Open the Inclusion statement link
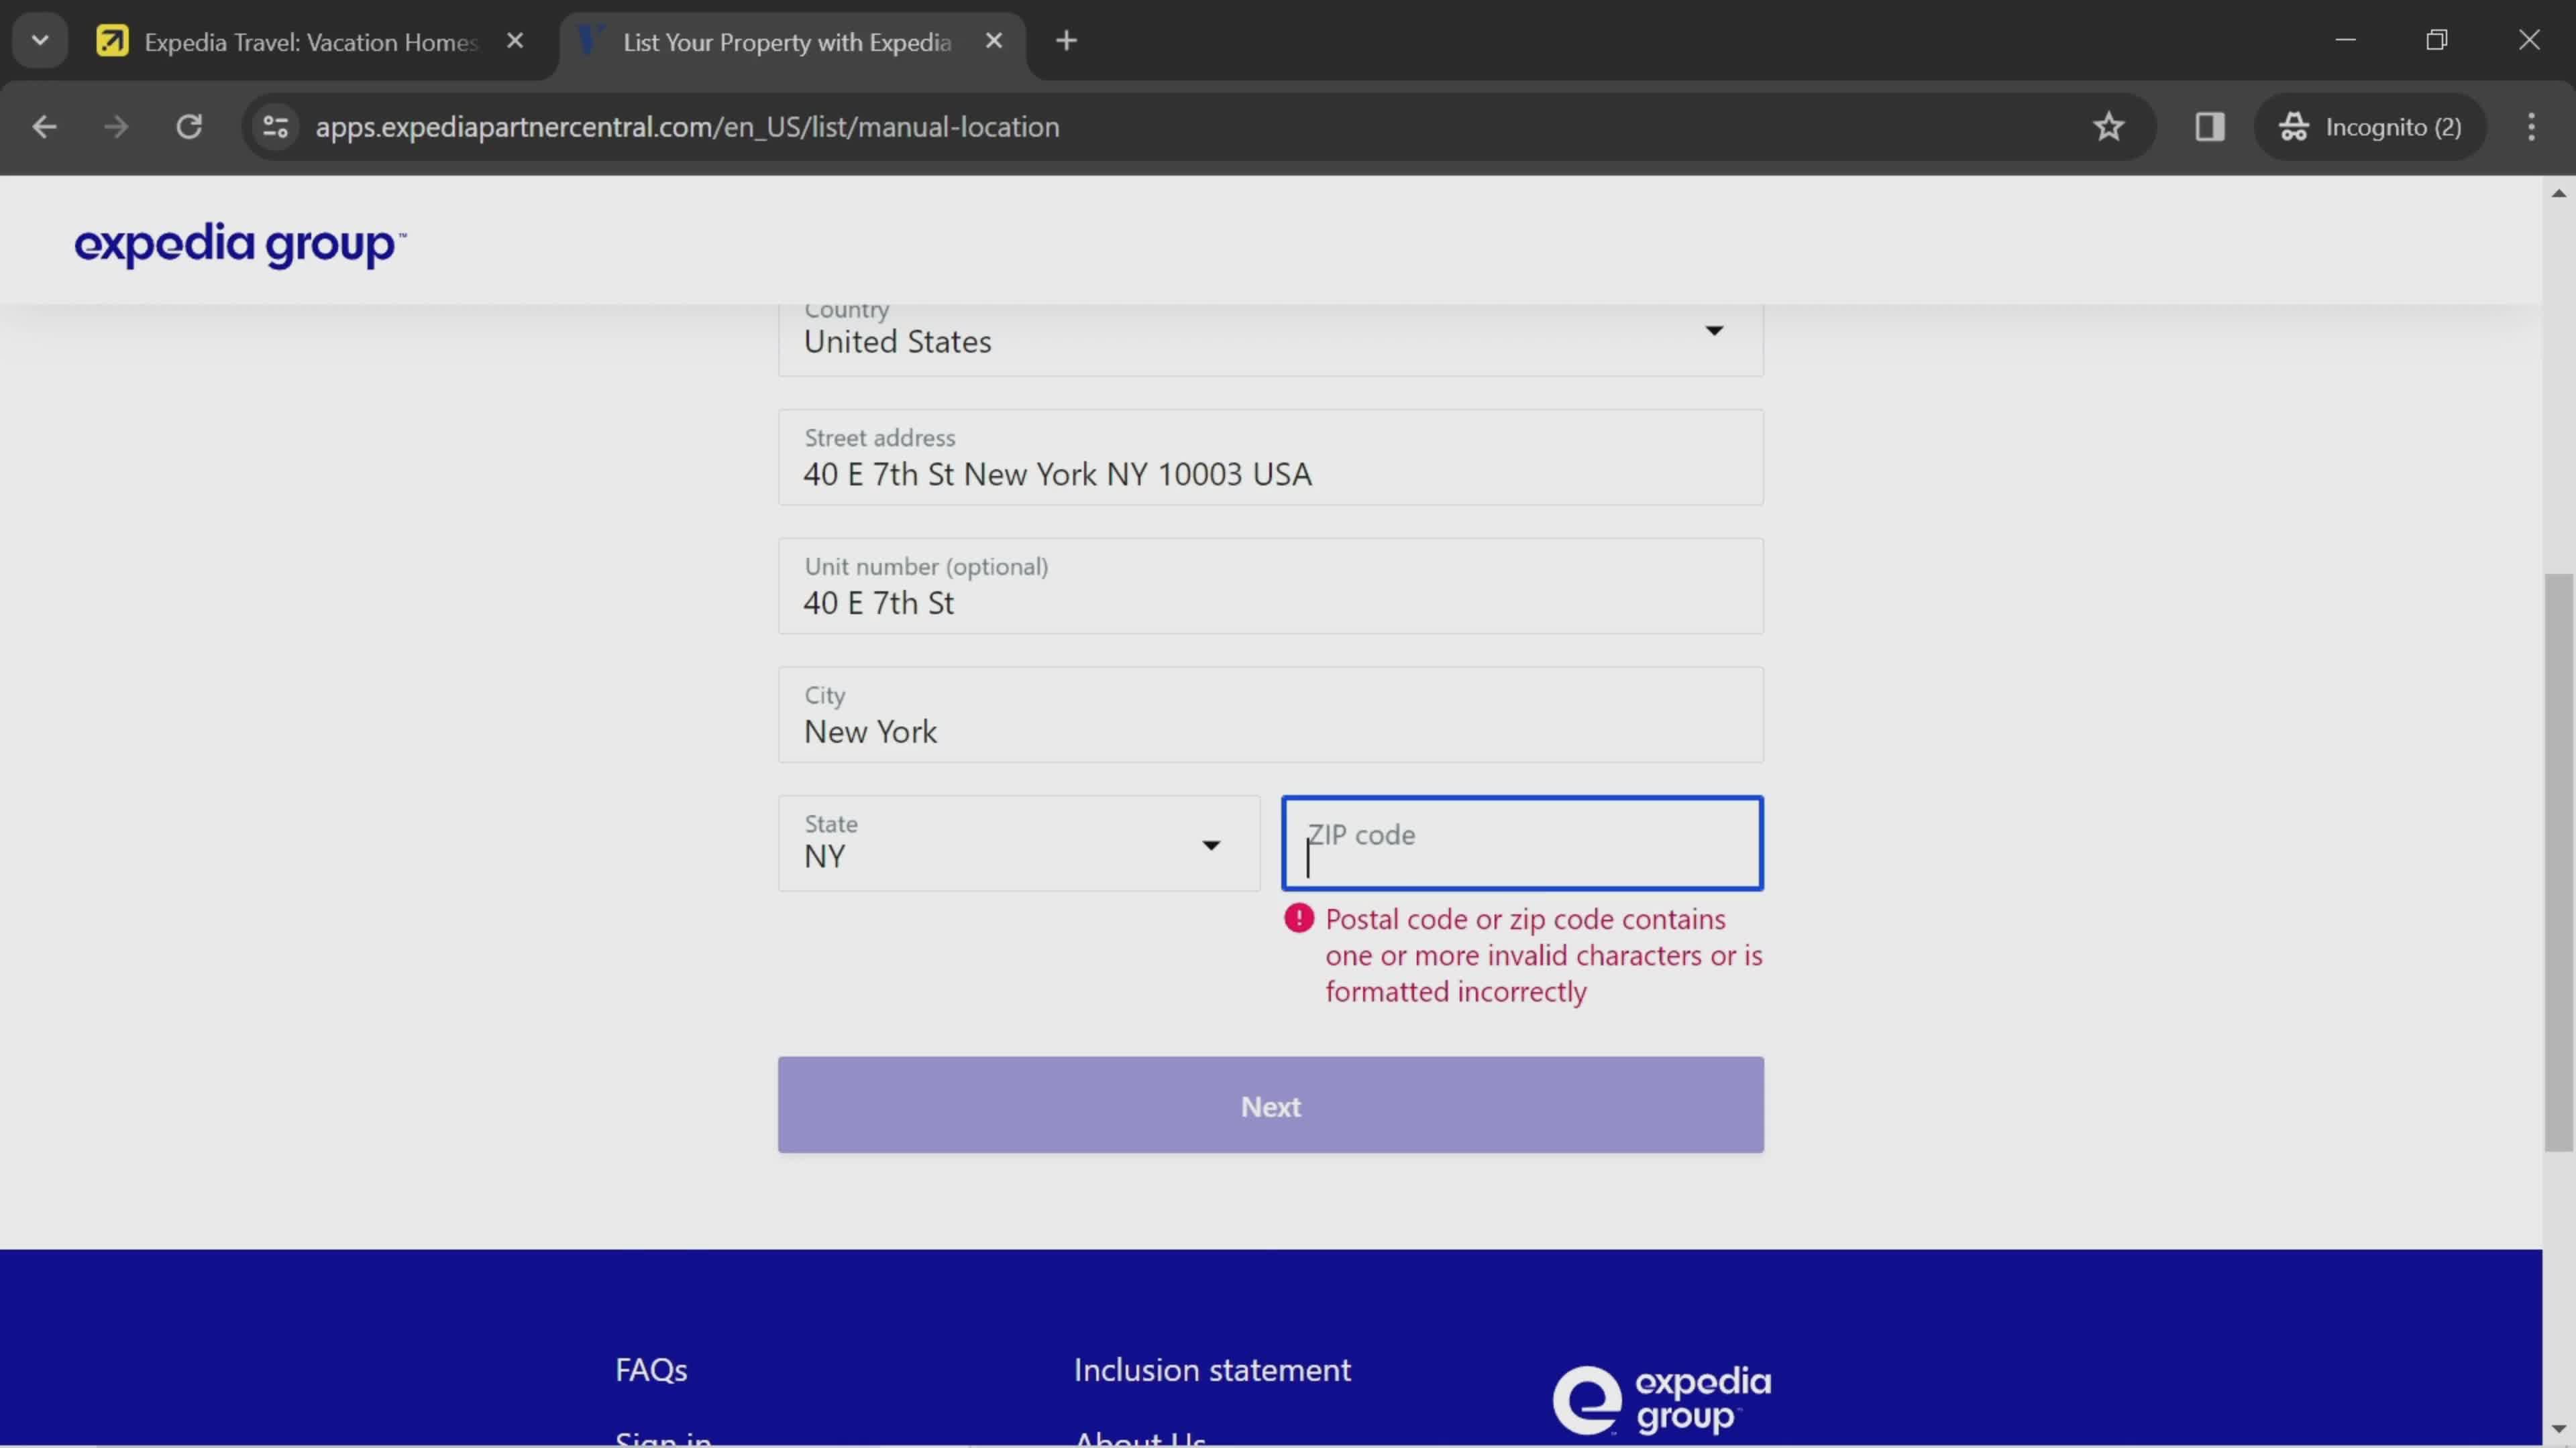 point(1212,1370)
